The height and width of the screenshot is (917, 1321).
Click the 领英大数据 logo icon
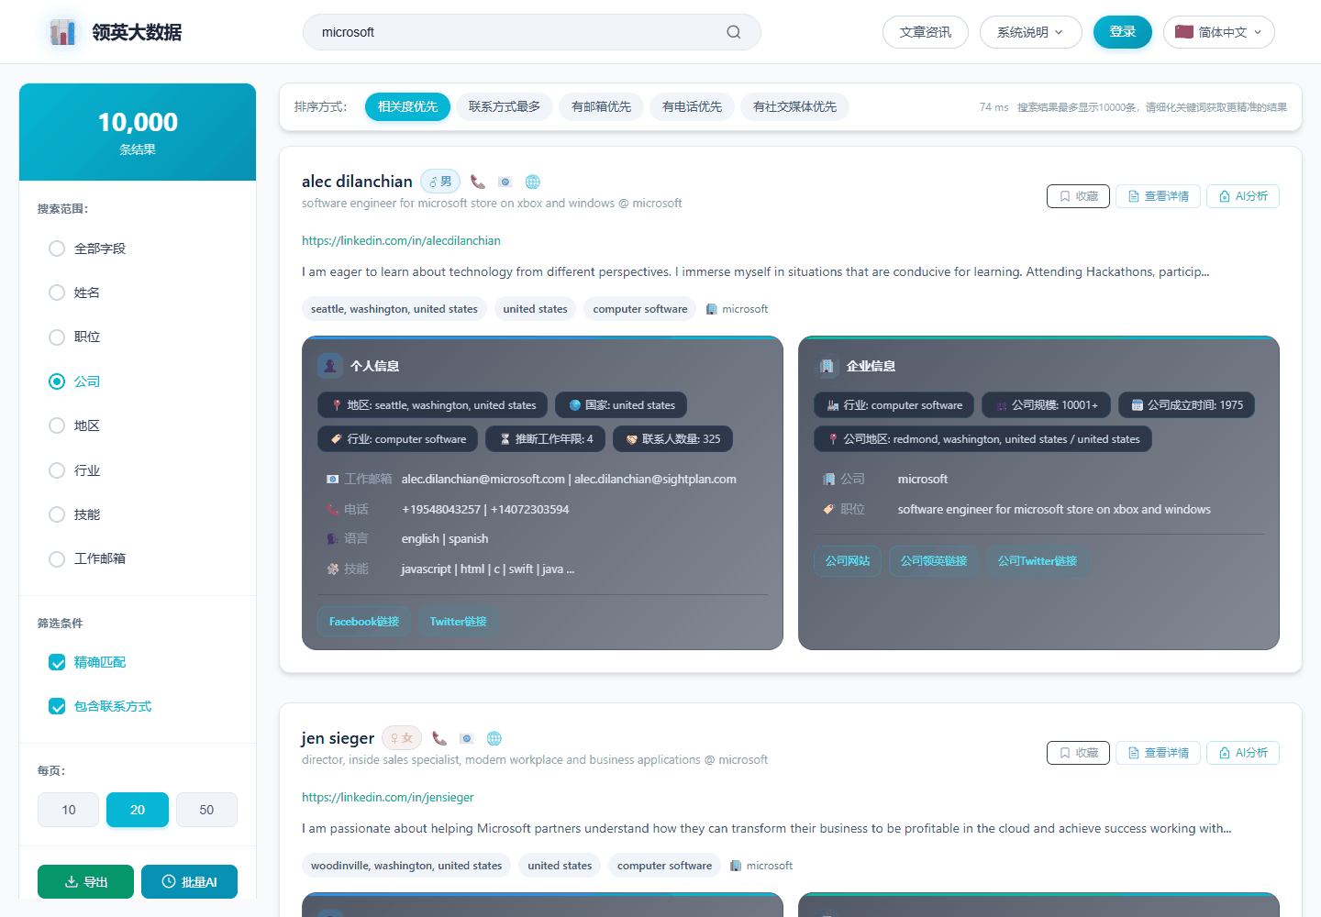pos(62,32)
